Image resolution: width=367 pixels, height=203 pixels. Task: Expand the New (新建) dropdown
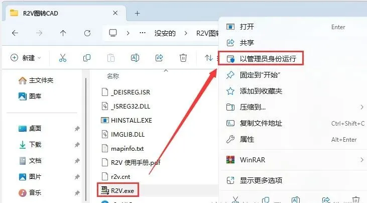(26, 58)
